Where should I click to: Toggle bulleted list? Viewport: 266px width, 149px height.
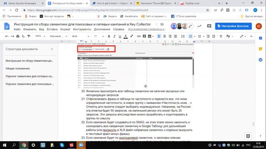point(199,36)
